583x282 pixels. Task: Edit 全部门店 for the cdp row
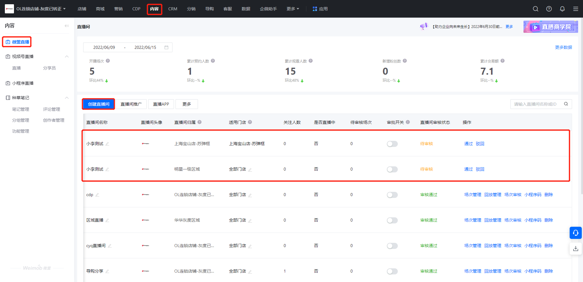tap(250, 195)
